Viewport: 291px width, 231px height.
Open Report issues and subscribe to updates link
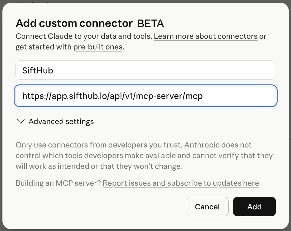[x=181, y=183]
